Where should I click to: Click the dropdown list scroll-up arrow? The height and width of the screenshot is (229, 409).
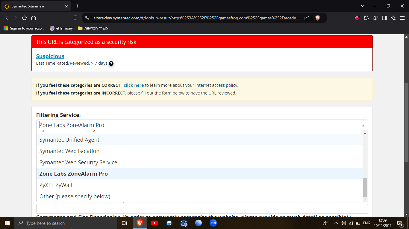click(x=365, y=133)
